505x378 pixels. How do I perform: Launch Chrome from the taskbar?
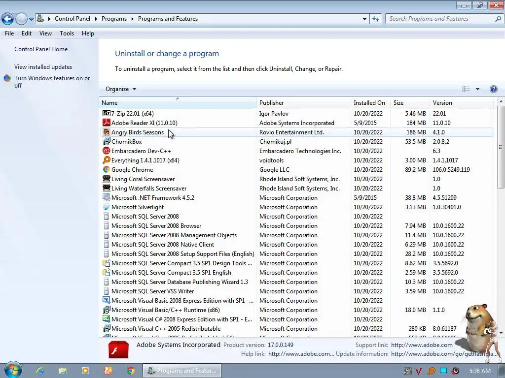(130, 371)
